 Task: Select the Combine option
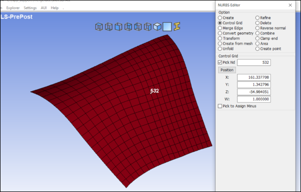click(x=265, y=33)
